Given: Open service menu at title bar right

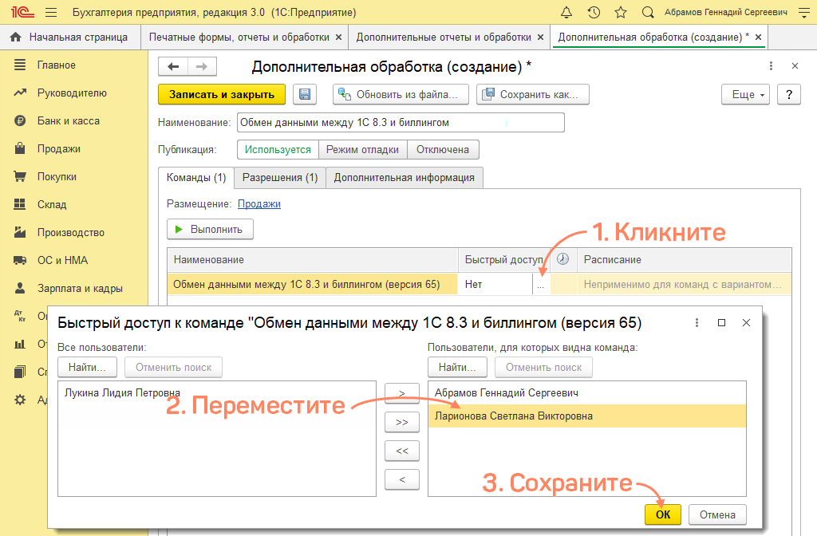Looking at the screenshot, I should (804, 13).
